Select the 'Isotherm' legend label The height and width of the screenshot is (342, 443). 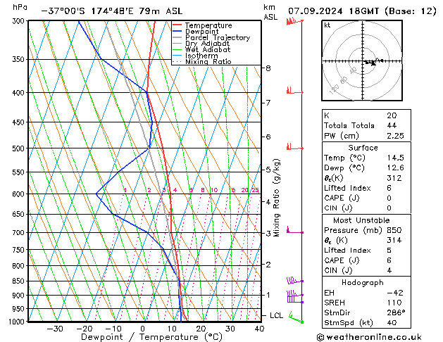pos(201,56)
